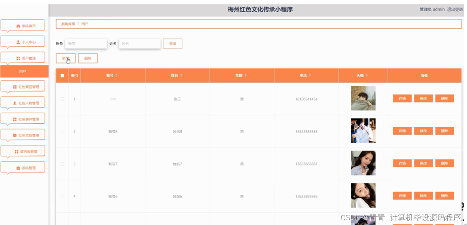Click home icon beside 系统首页
Image resolution: width=467 pixels, height=225 pixels.
18,26
